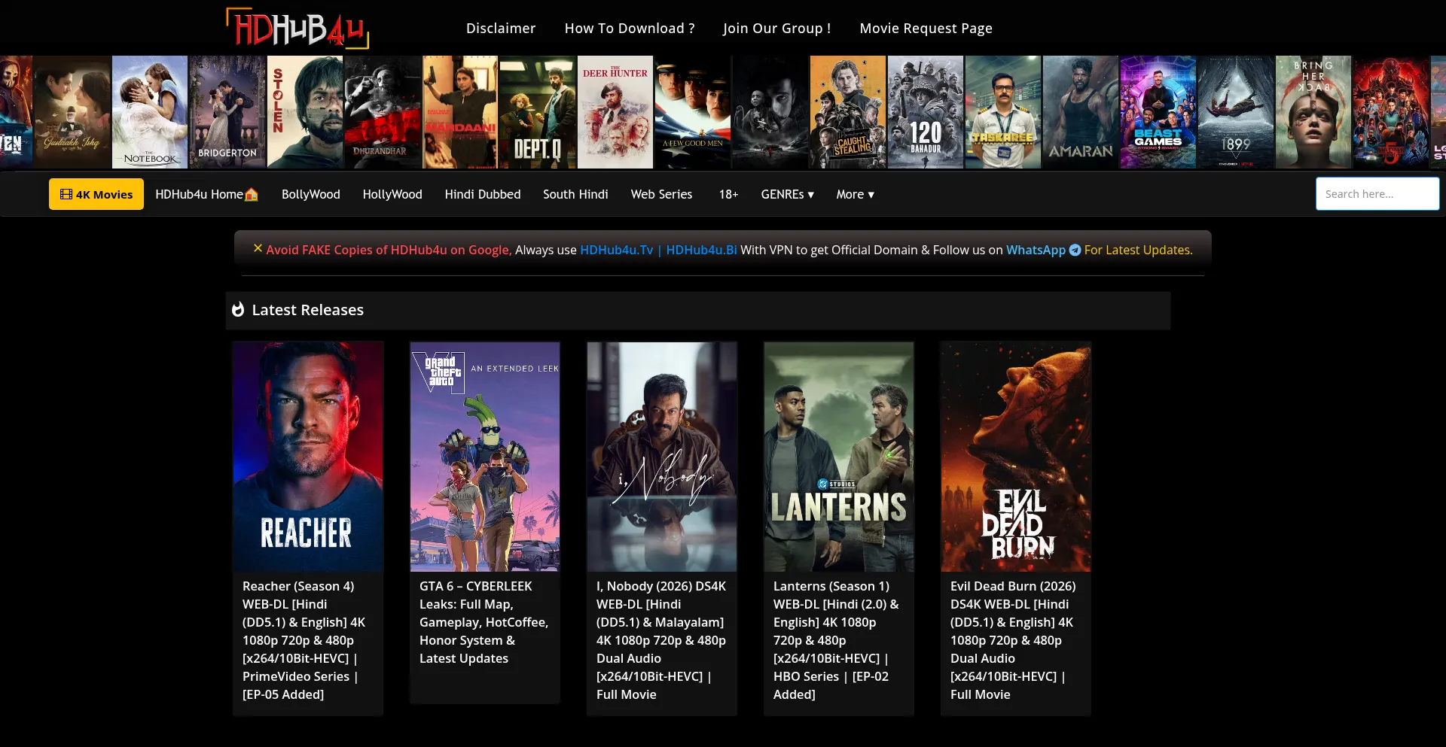Open the Lanterns (Season 1) title link
This screenshot has width=1446, height=747.
[x=836, y=640]
